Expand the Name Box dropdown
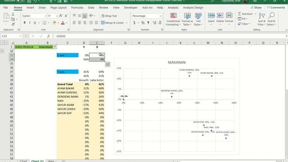288x162 pixels. [21, 36]
